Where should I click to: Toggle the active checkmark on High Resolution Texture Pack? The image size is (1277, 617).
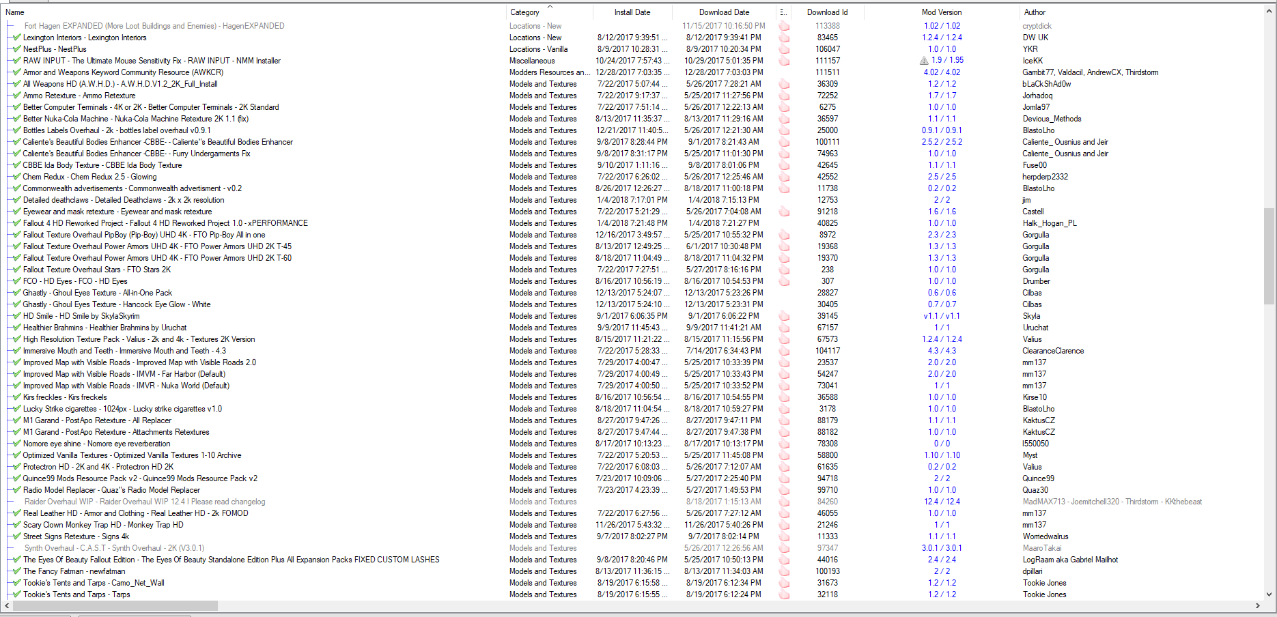(x=17, y=339)
